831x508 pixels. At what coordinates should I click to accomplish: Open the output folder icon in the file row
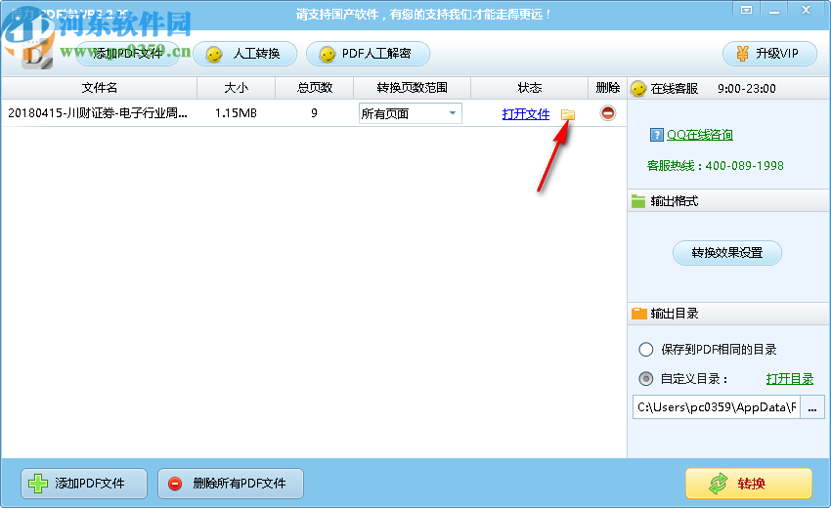tap(568, 114)
